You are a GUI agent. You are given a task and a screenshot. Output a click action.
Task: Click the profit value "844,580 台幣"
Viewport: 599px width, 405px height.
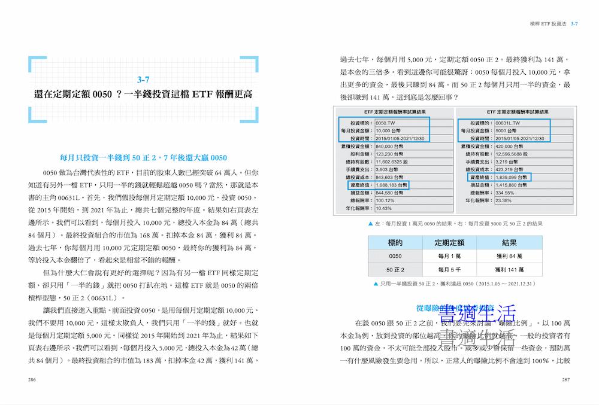(389, 193)
